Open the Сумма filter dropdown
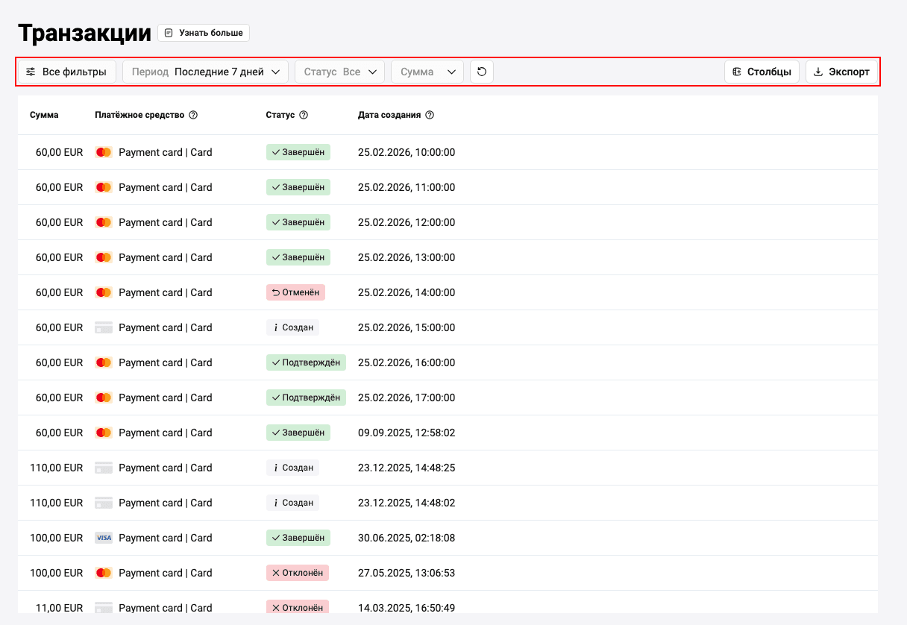 click(427, 72)
